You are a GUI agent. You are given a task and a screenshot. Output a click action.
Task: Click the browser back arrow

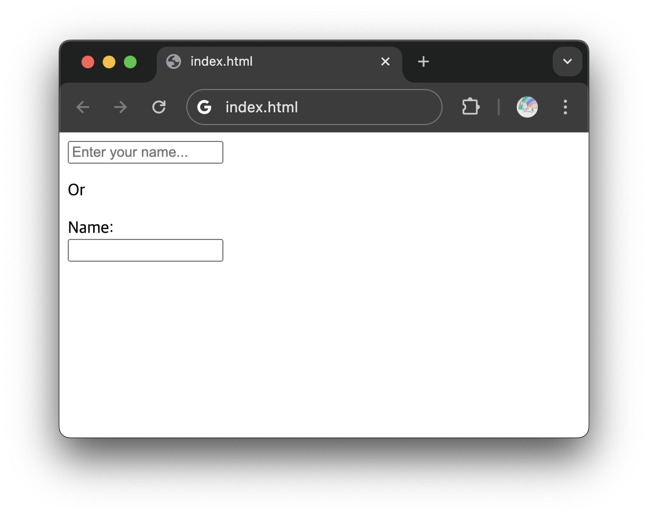tap(83, 108)
